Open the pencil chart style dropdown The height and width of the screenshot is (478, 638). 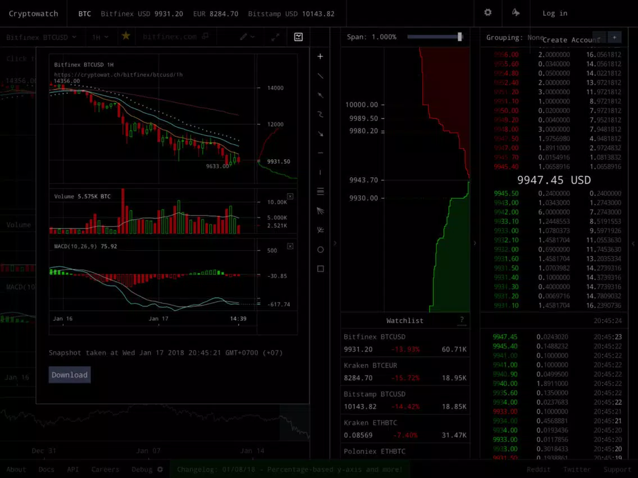tap(247, 37)
